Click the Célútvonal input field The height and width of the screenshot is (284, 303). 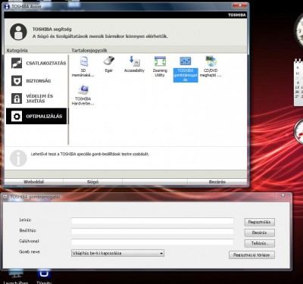pyautogui.click(x=152, y=242)
